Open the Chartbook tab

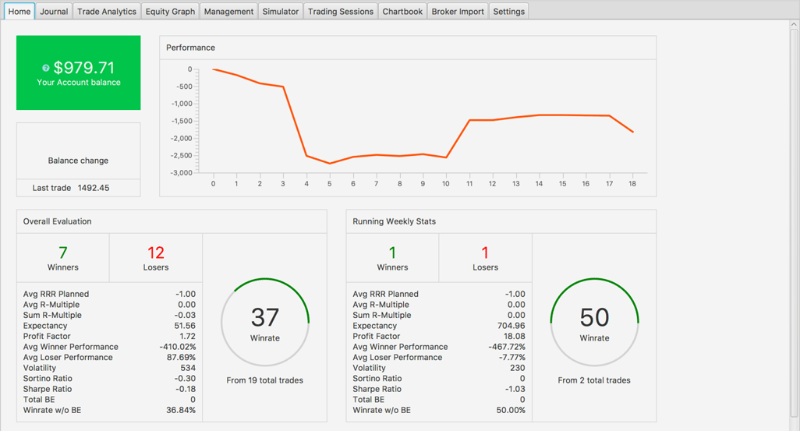pyautogui.click(x=402, y=11)
